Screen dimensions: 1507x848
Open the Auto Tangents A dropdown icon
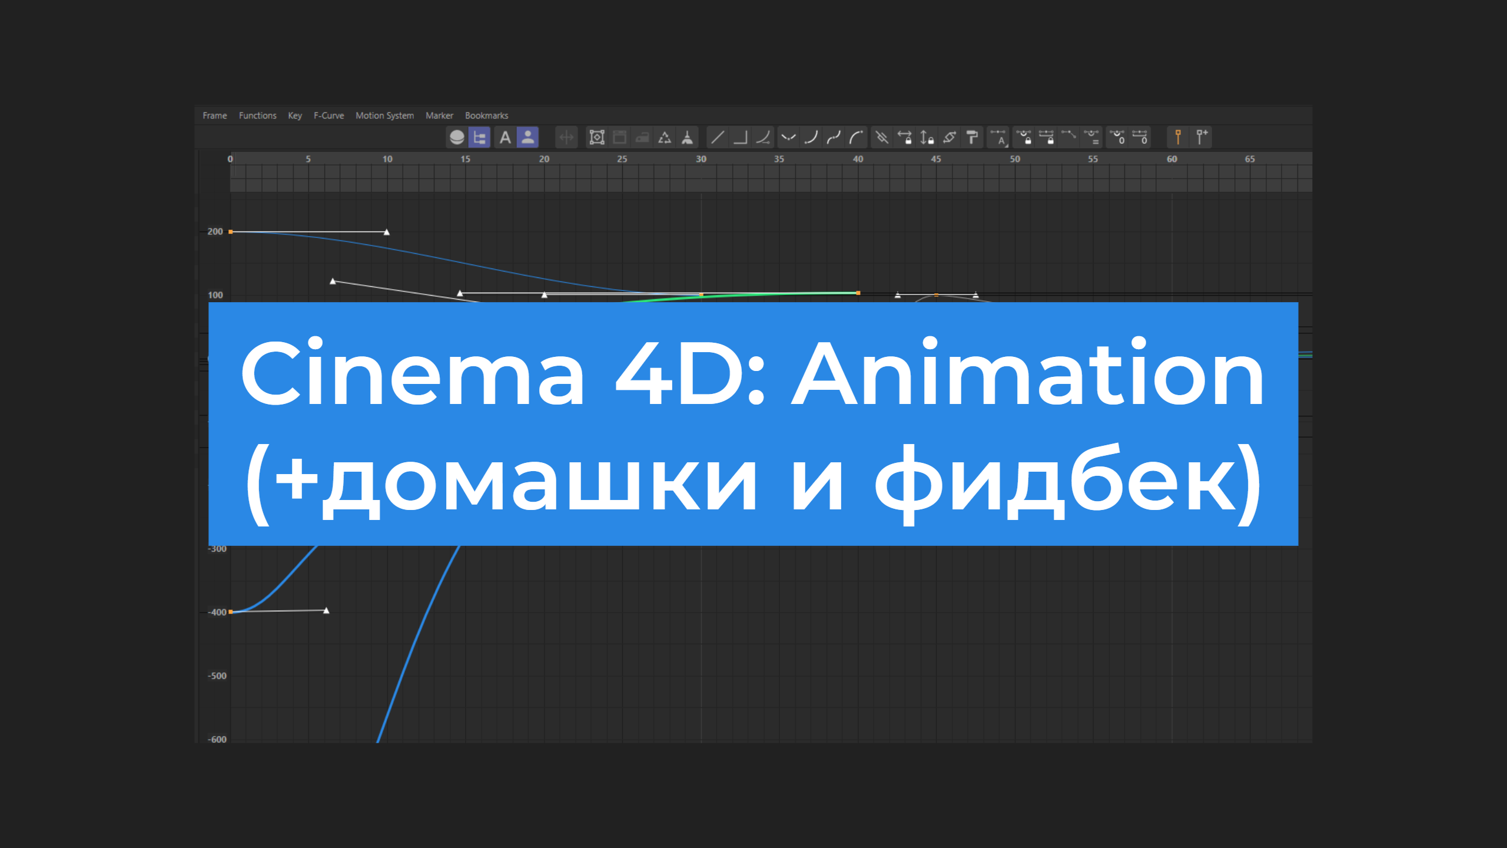click(x=998, y=137)
